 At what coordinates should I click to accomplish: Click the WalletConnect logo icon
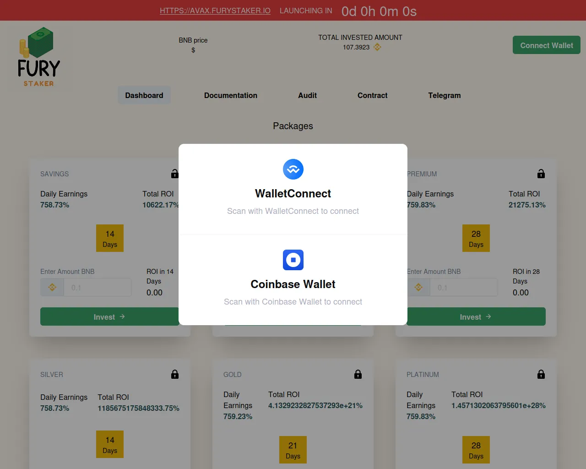coord(293,169)
